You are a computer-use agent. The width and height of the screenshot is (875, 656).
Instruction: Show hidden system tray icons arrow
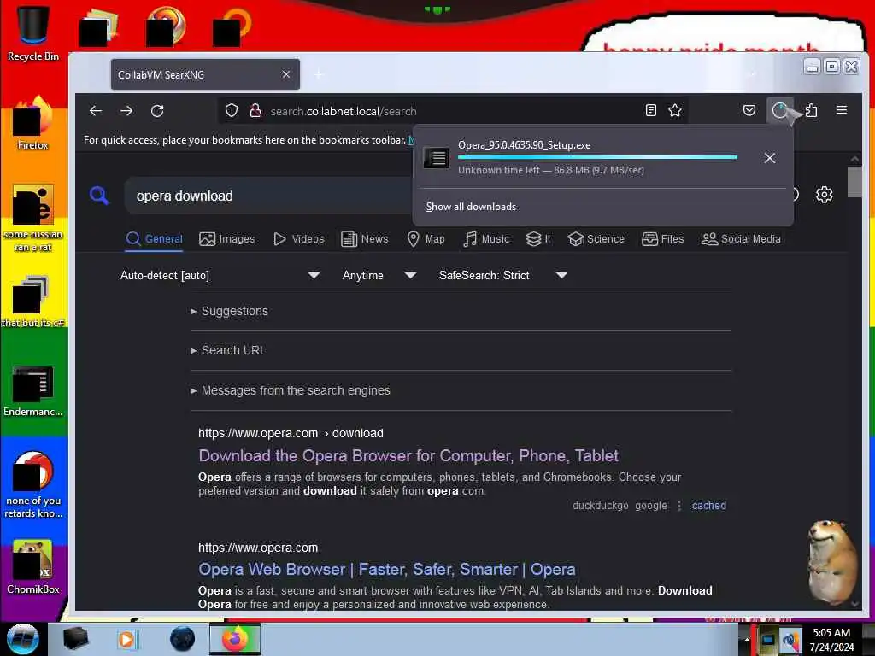[747, 639]
